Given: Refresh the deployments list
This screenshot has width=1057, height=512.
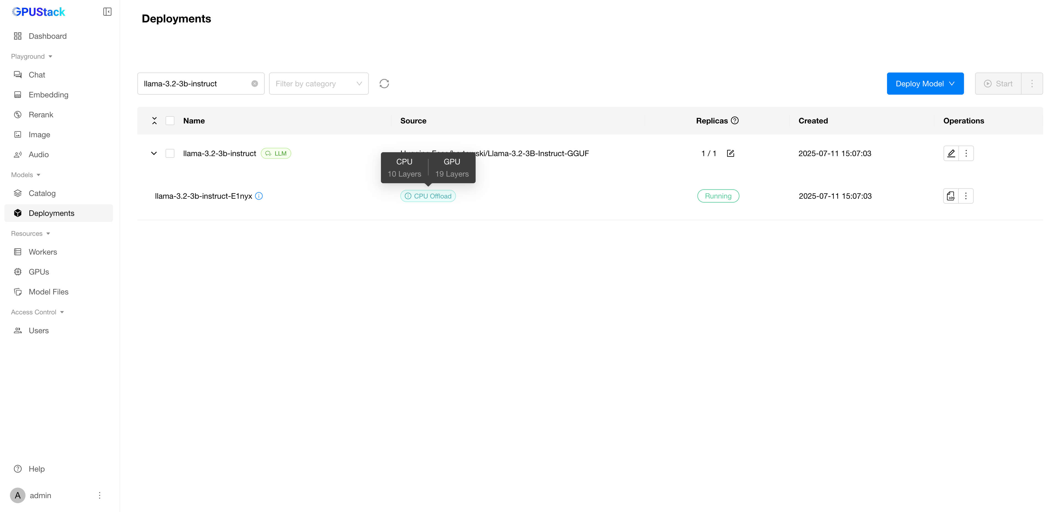Looking at the screenshot, I should (384, 84).
